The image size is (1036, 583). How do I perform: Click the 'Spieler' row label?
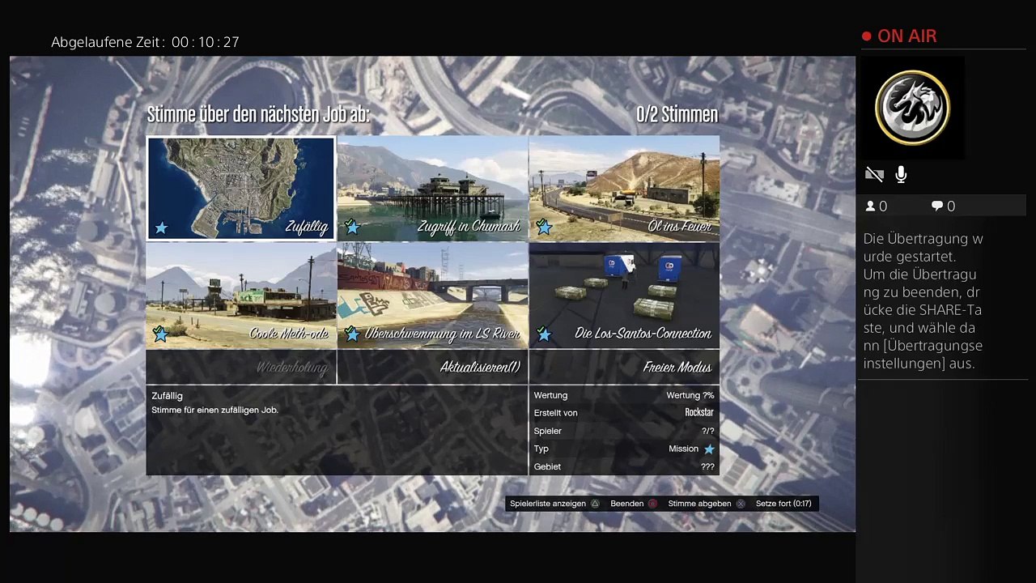pos(547,431)
